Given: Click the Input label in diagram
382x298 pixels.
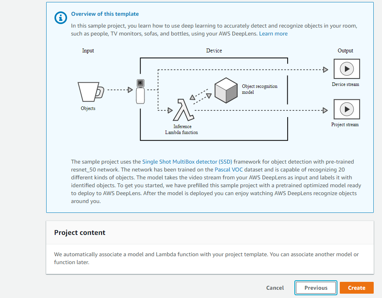Looking at the screenshot, I should pyautogui.click(x=88, y=51).
